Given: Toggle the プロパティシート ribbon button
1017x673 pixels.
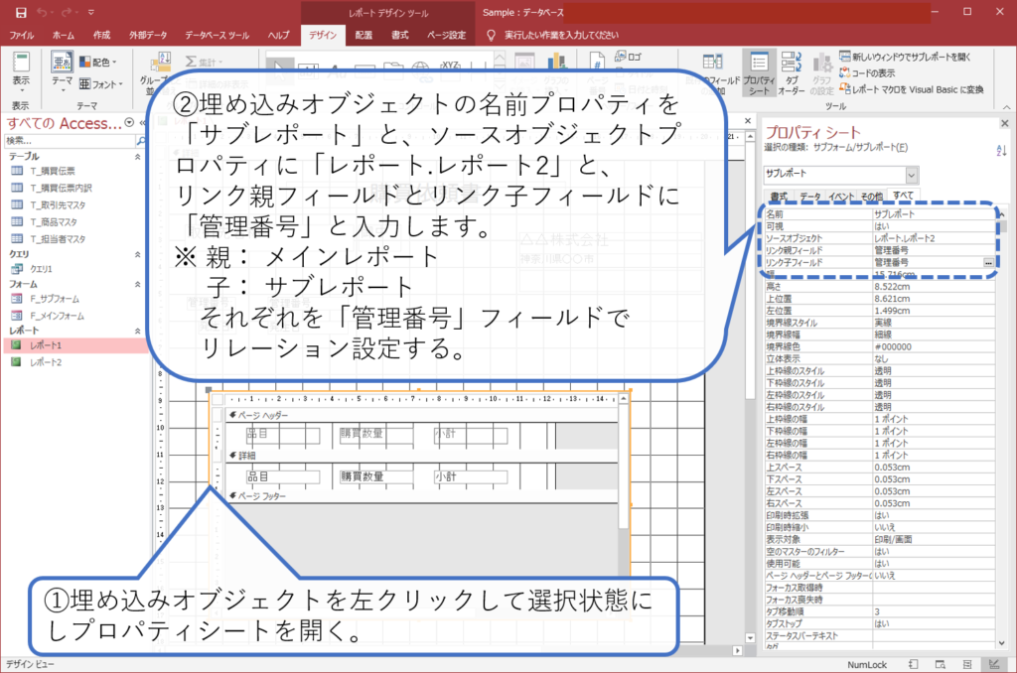Looking at the screenshot, I should point(758,72).
